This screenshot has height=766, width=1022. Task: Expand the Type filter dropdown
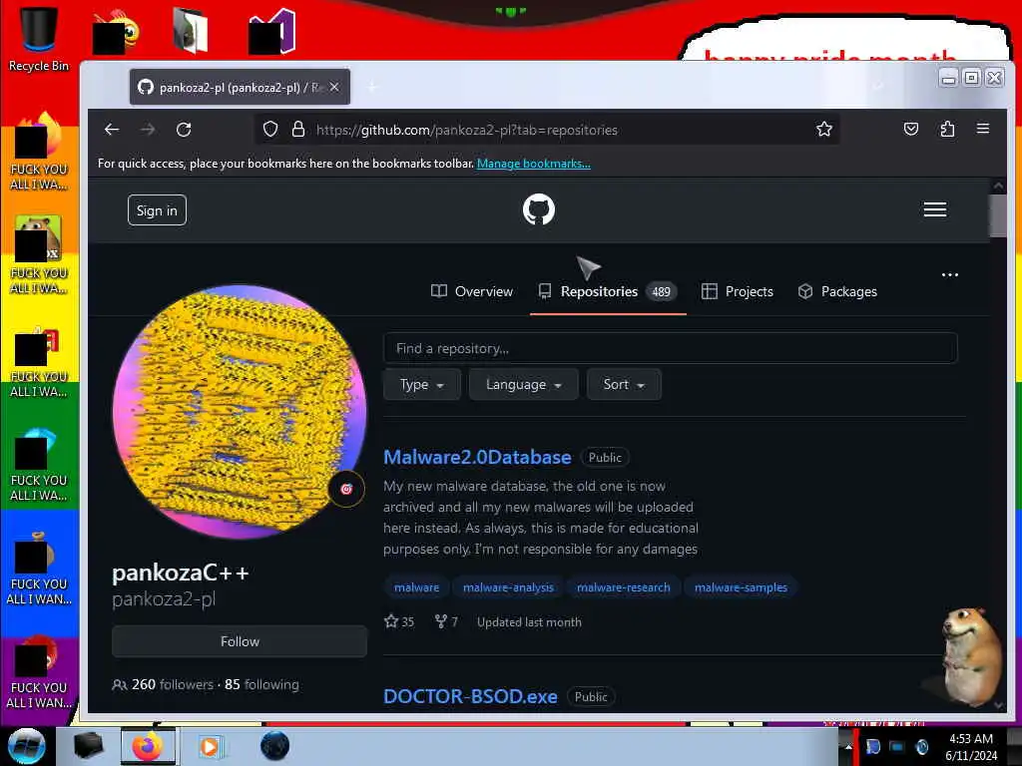(x=422, y=384)
